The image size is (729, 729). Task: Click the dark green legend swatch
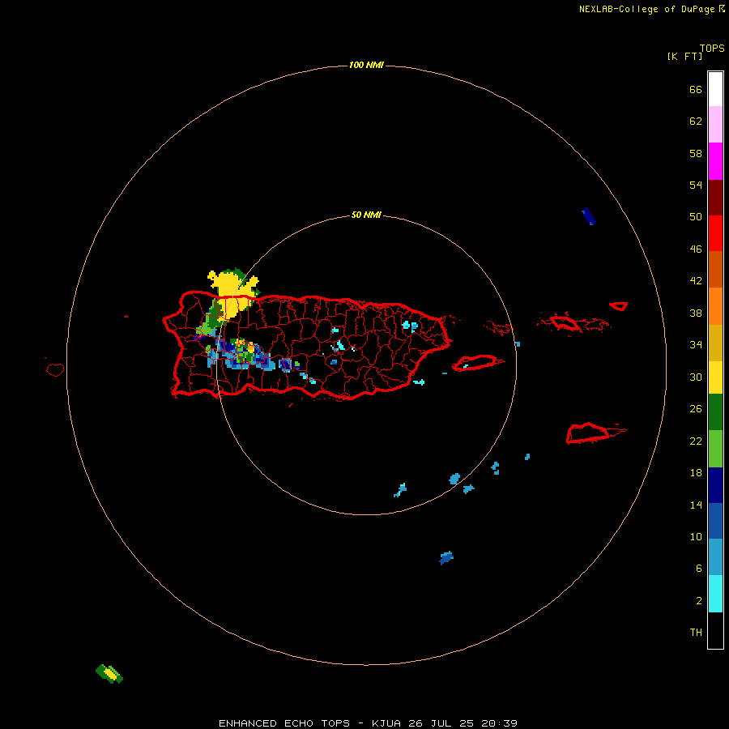(715, 411)
